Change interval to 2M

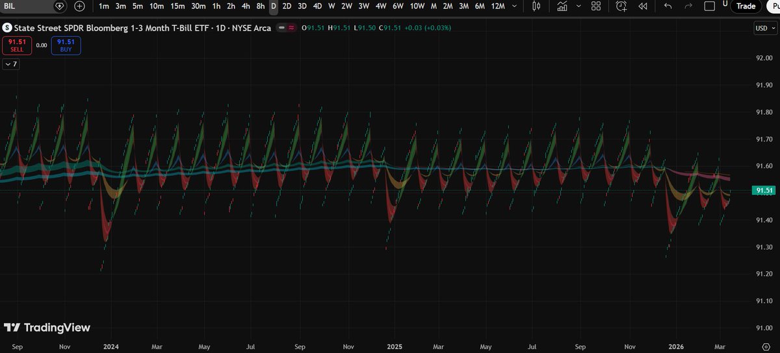point(448,6)
